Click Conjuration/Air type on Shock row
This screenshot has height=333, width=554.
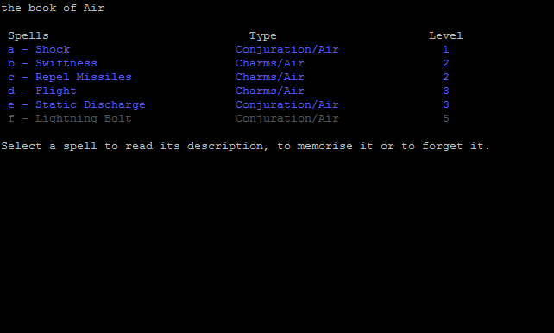[286, 49]
